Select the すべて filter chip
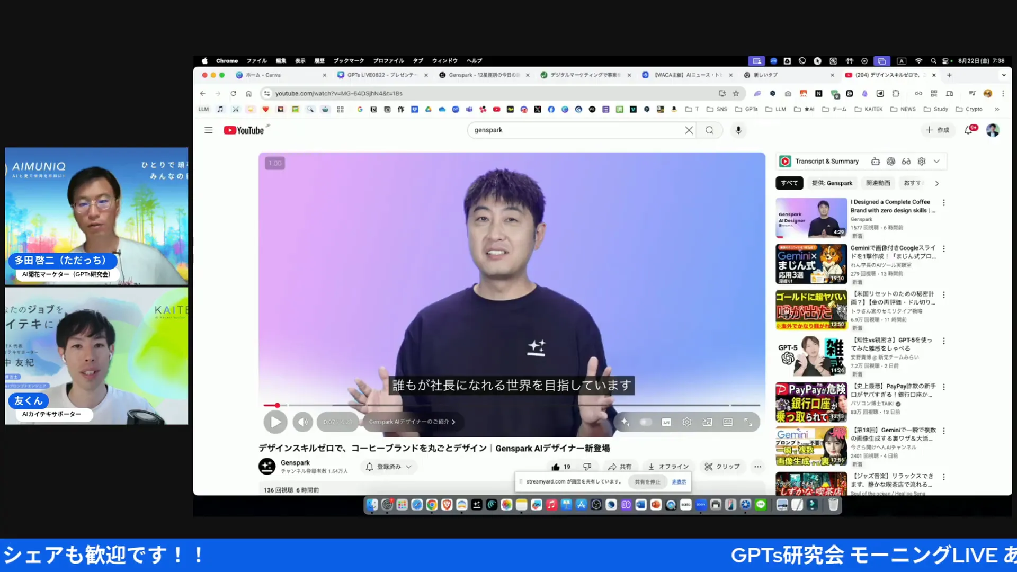 click(x=789, y=183)
